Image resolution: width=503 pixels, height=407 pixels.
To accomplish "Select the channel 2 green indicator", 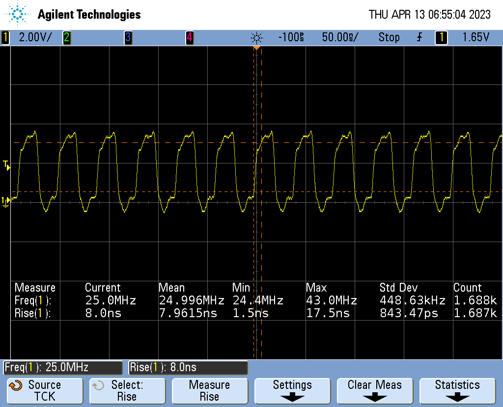I will point(66,37).
